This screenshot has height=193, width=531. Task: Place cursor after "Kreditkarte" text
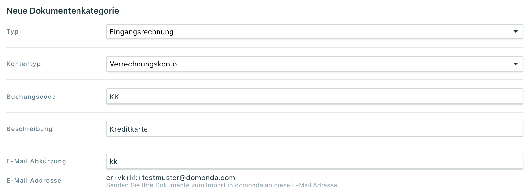148,129
